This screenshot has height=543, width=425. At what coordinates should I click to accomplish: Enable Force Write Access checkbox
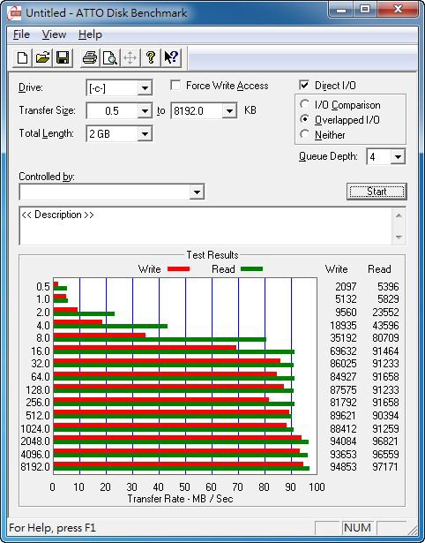coord(175,86)
